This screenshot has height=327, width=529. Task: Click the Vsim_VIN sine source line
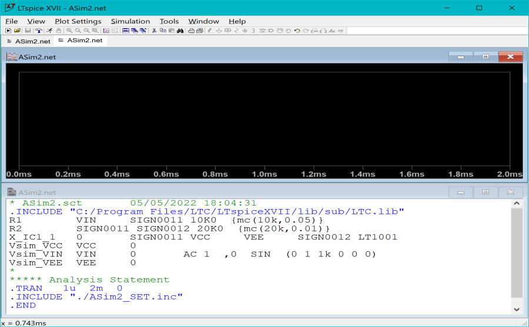[x=193, y=254]
